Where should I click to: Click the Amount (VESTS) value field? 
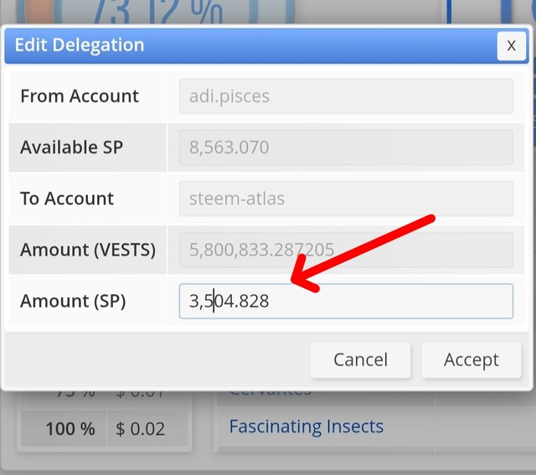pos(345,250)
